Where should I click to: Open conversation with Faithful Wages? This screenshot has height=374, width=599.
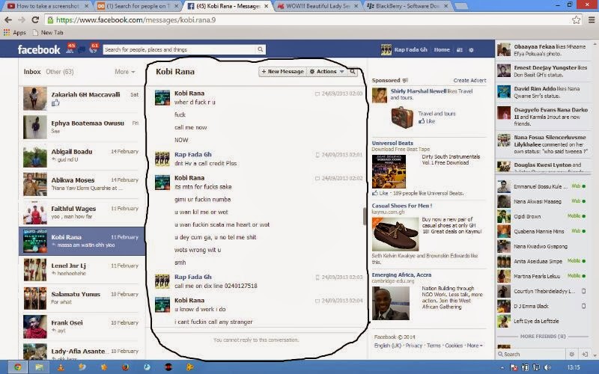click(82, 212)
